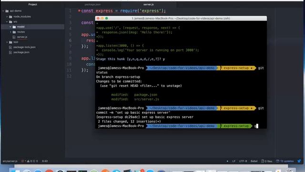Click the src folder icon in tree
Viewport: 305px width, 172px height.
[10, 22]
